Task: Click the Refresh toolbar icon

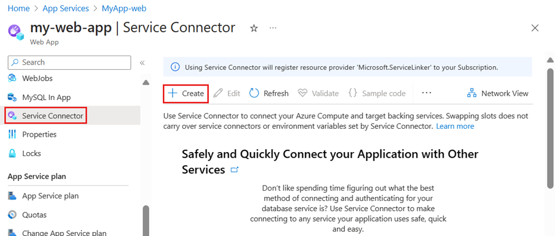Action: coord(254,93)
